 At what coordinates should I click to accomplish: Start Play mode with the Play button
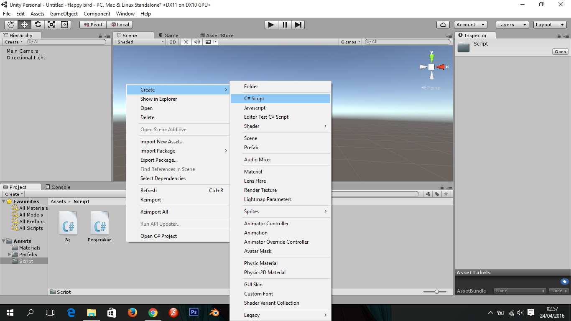click(x=271, y=25)
